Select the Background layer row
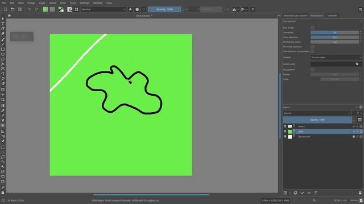 click(x=322, y=137)
